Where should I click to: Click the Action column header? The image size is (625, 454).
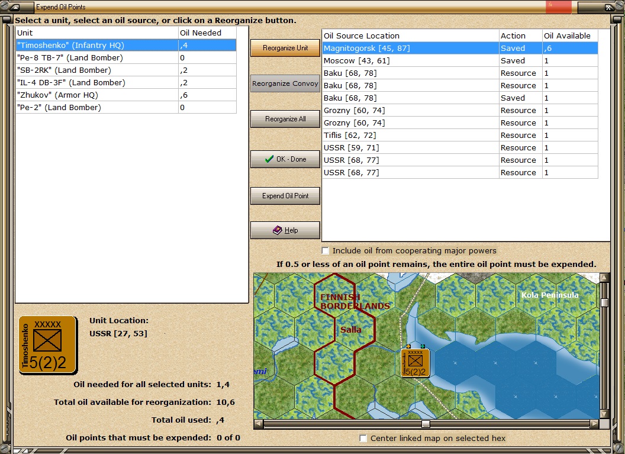pyautogui.click(x=521, y=36)
